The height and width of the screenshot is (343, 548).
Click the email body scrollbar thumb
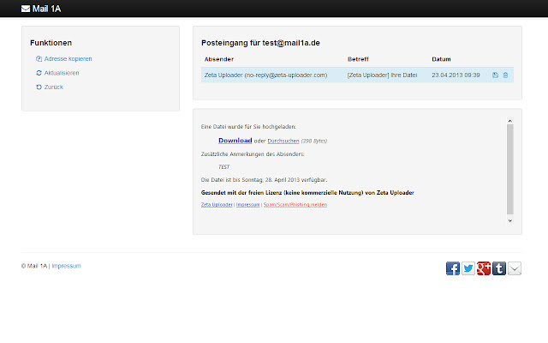(x=510, y=169)
